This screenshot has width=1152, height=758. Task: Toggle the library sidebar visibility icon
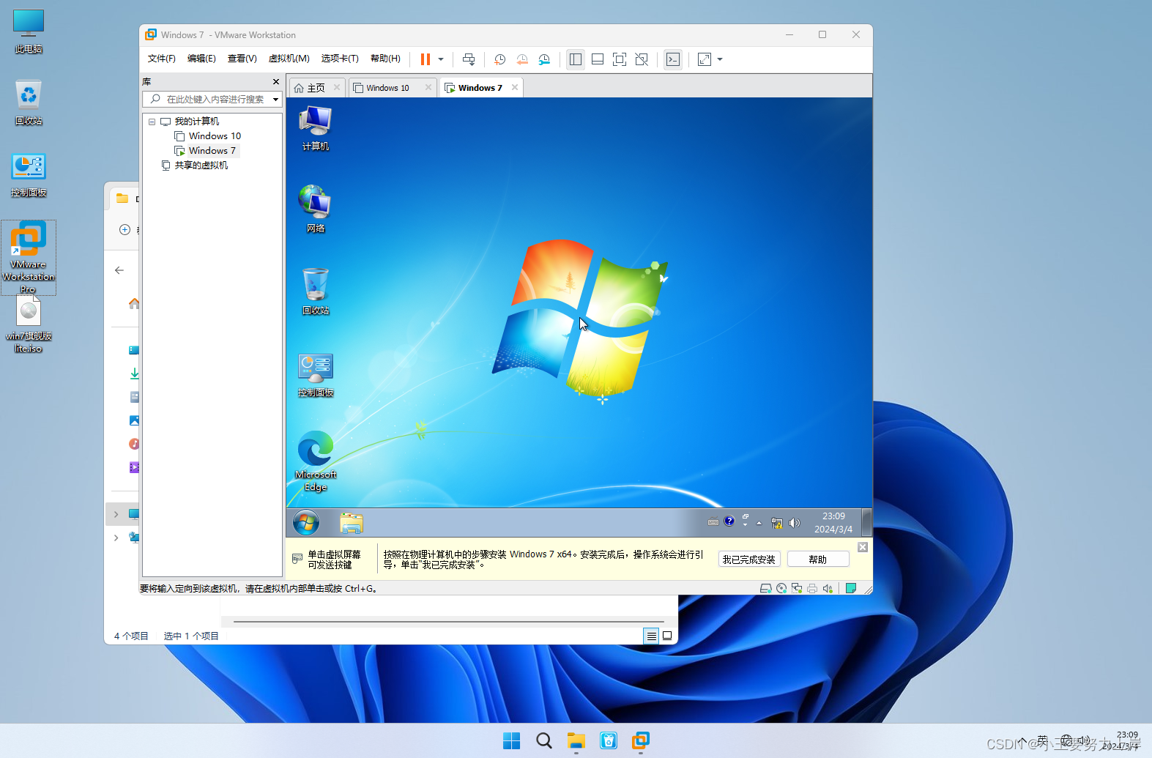(576, 59)
